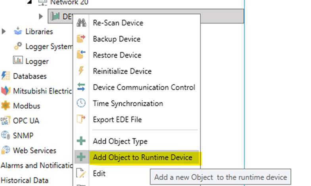Open the Databases node

click(29, 76)
